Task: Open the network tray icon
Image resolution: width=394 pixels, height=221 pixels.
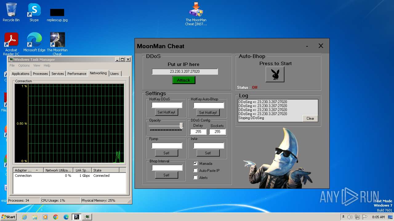Action: (x=357, y=217)
